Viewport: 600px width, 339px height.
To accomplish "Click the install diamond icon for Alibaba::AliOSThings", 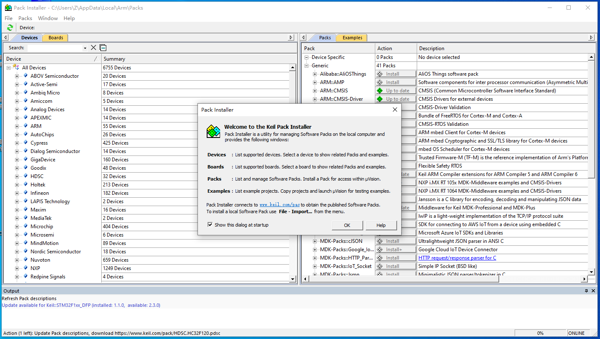I will coord(380,74).
